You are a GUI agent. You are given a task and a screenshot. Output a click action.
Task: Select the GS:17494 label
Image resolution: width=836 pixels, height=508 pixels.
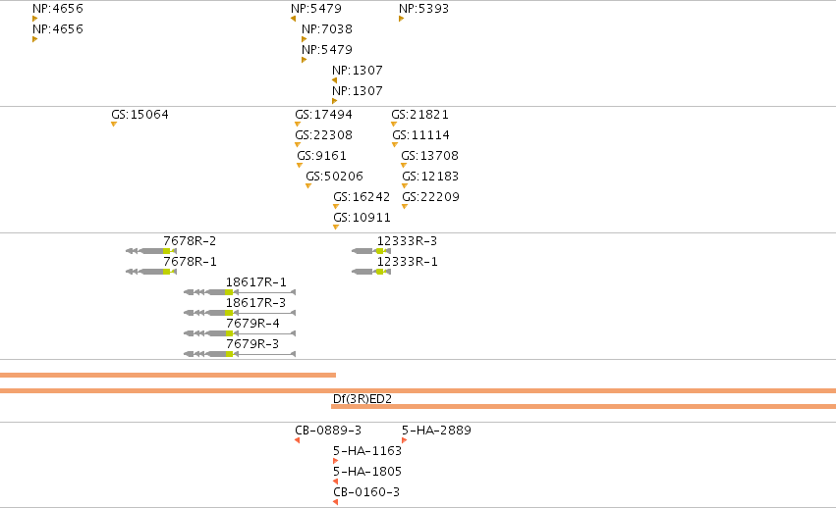click(x=323, y=115)
